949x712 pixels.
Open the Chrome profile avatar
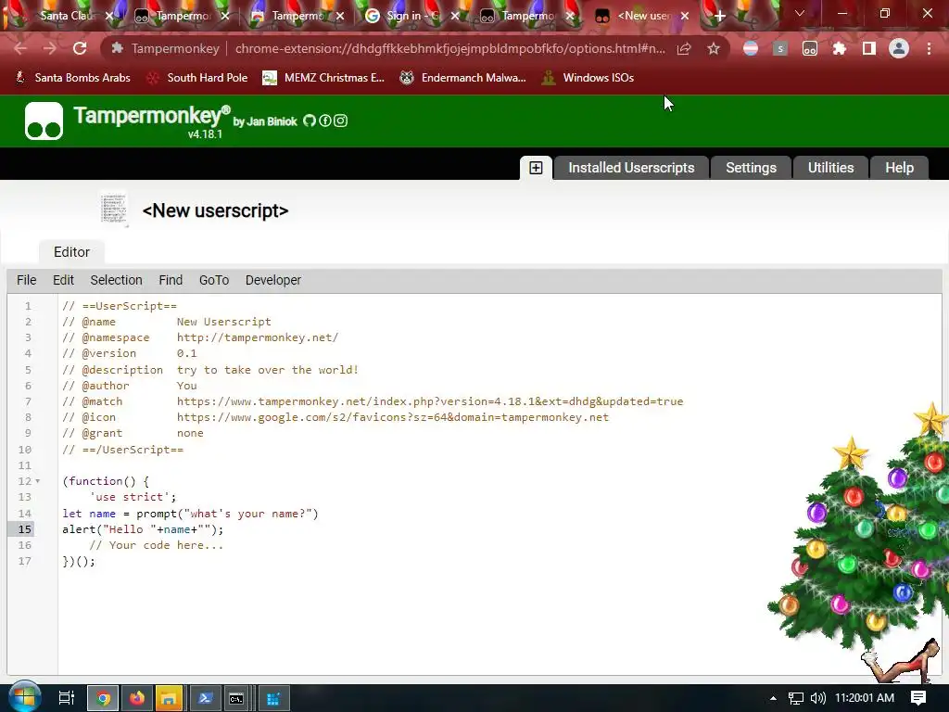tap(899, 48)
